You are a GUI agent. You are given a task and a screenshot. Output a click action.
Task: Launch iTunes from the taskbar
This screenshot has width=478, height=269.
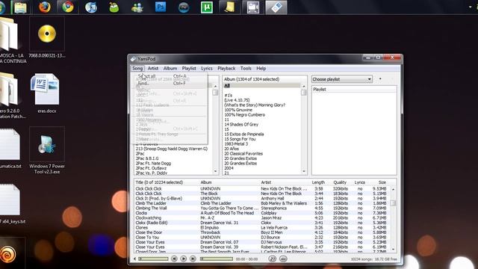coord(91,7)
